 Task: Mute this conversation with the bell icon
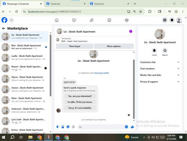pyautogui.click(x=154, y=50)
